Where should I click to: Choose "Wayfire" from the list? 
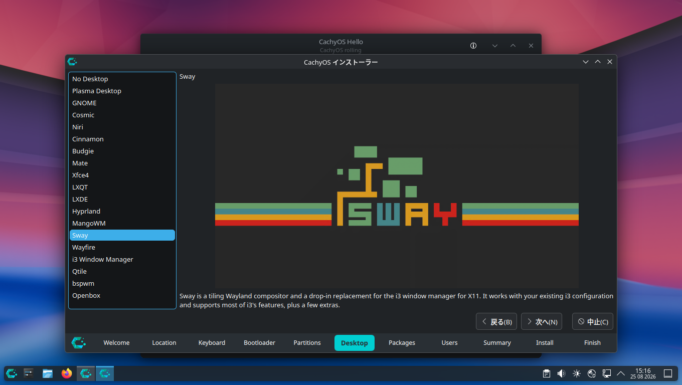coord(122,247)
